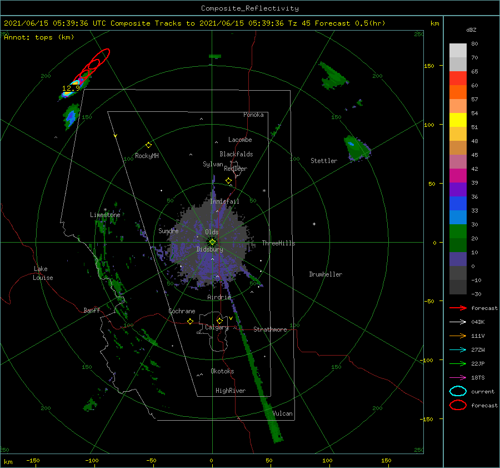Click the red forecast track ellipses at top-left
Image resolution: width=500 pixels, height=468 pixels.
(92, 66)
